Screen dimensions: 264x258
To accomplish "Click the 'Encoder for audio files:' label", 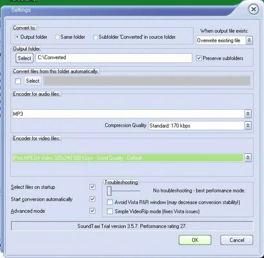I will (x=36, y=94).
